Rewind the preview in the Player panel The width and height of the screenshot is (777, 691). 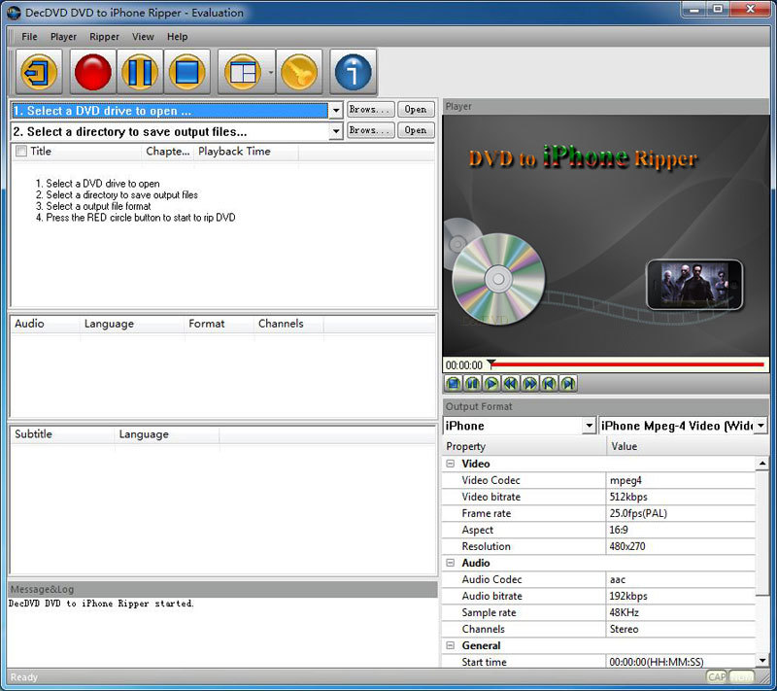point(511,383)
